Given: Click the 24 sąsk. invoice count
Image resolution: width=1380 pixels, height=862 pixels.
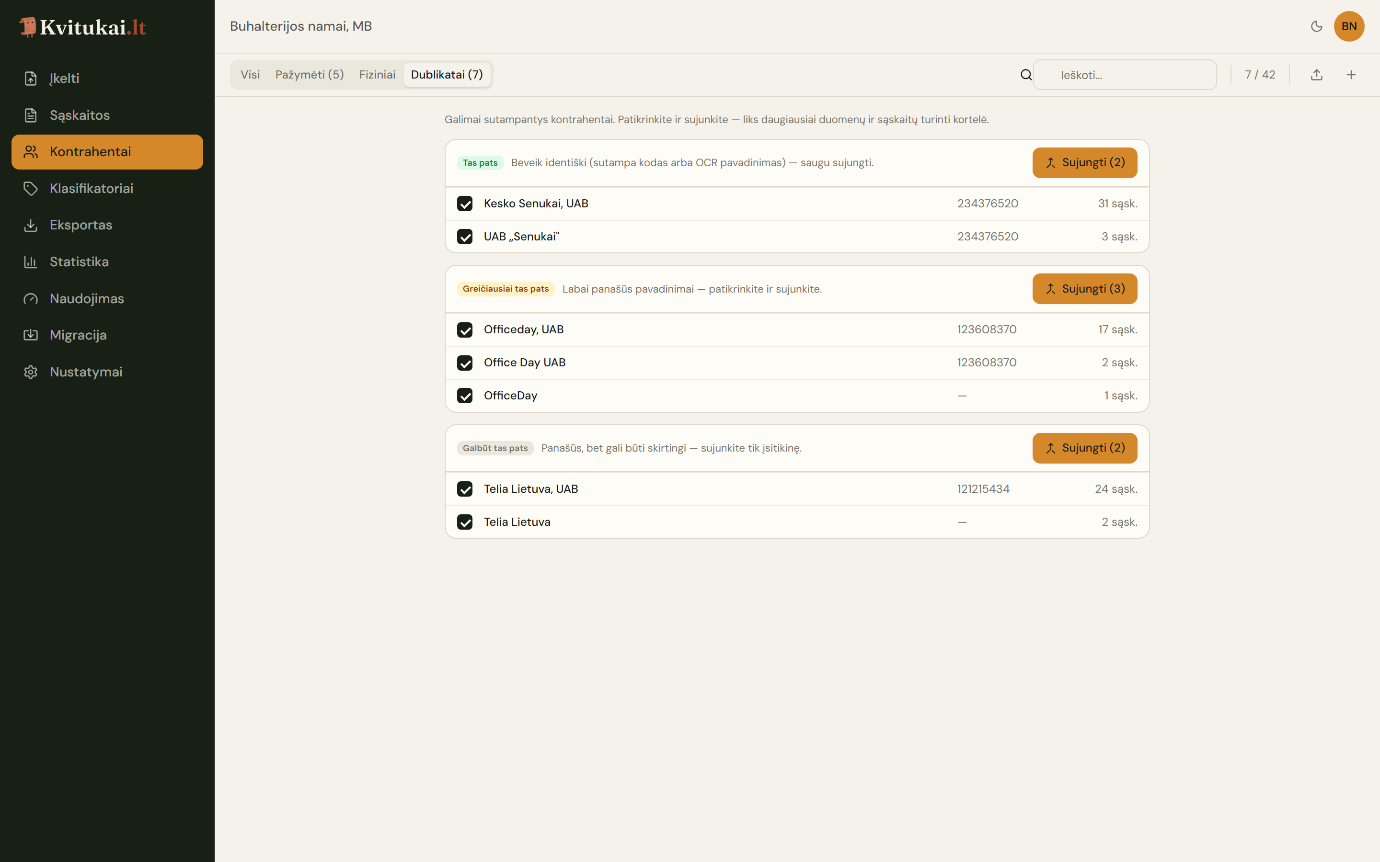Looking at the screenshot, I should click(x=1116, y=489).
